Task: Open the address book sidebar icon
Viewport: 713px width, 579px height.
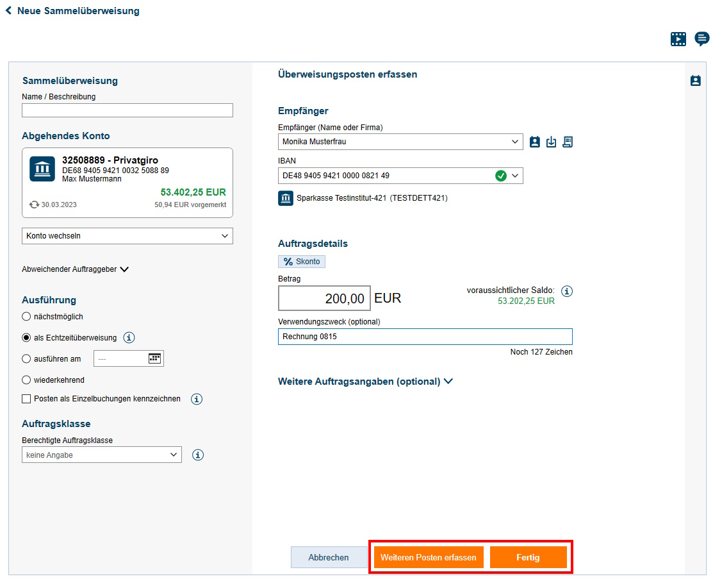Action: point(695,81)
